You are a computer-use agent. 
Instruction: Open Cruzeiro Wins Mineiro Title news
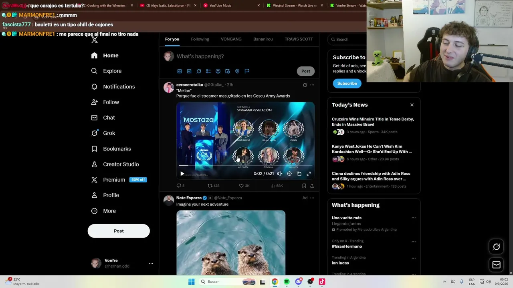coord(374,125)
